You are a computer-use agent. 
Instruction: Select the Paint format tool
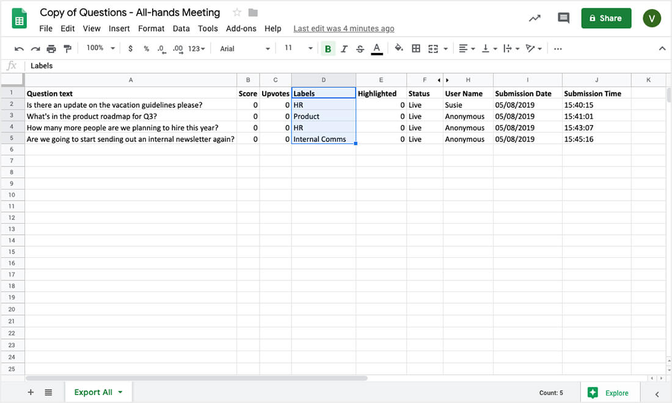click(x=67, y=49)
